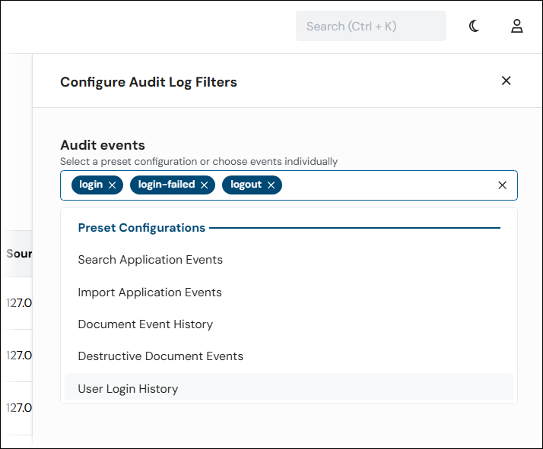
Task: Choose Document Event History preset
Action: pos(289,324)
